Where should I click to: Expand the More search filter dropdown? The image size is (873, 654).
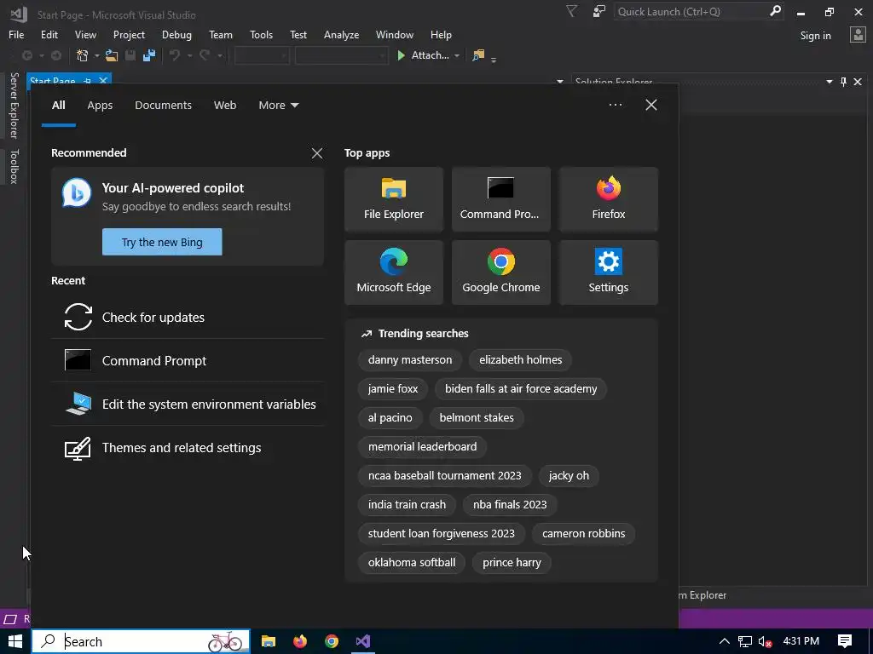click(x=279, y=105)
